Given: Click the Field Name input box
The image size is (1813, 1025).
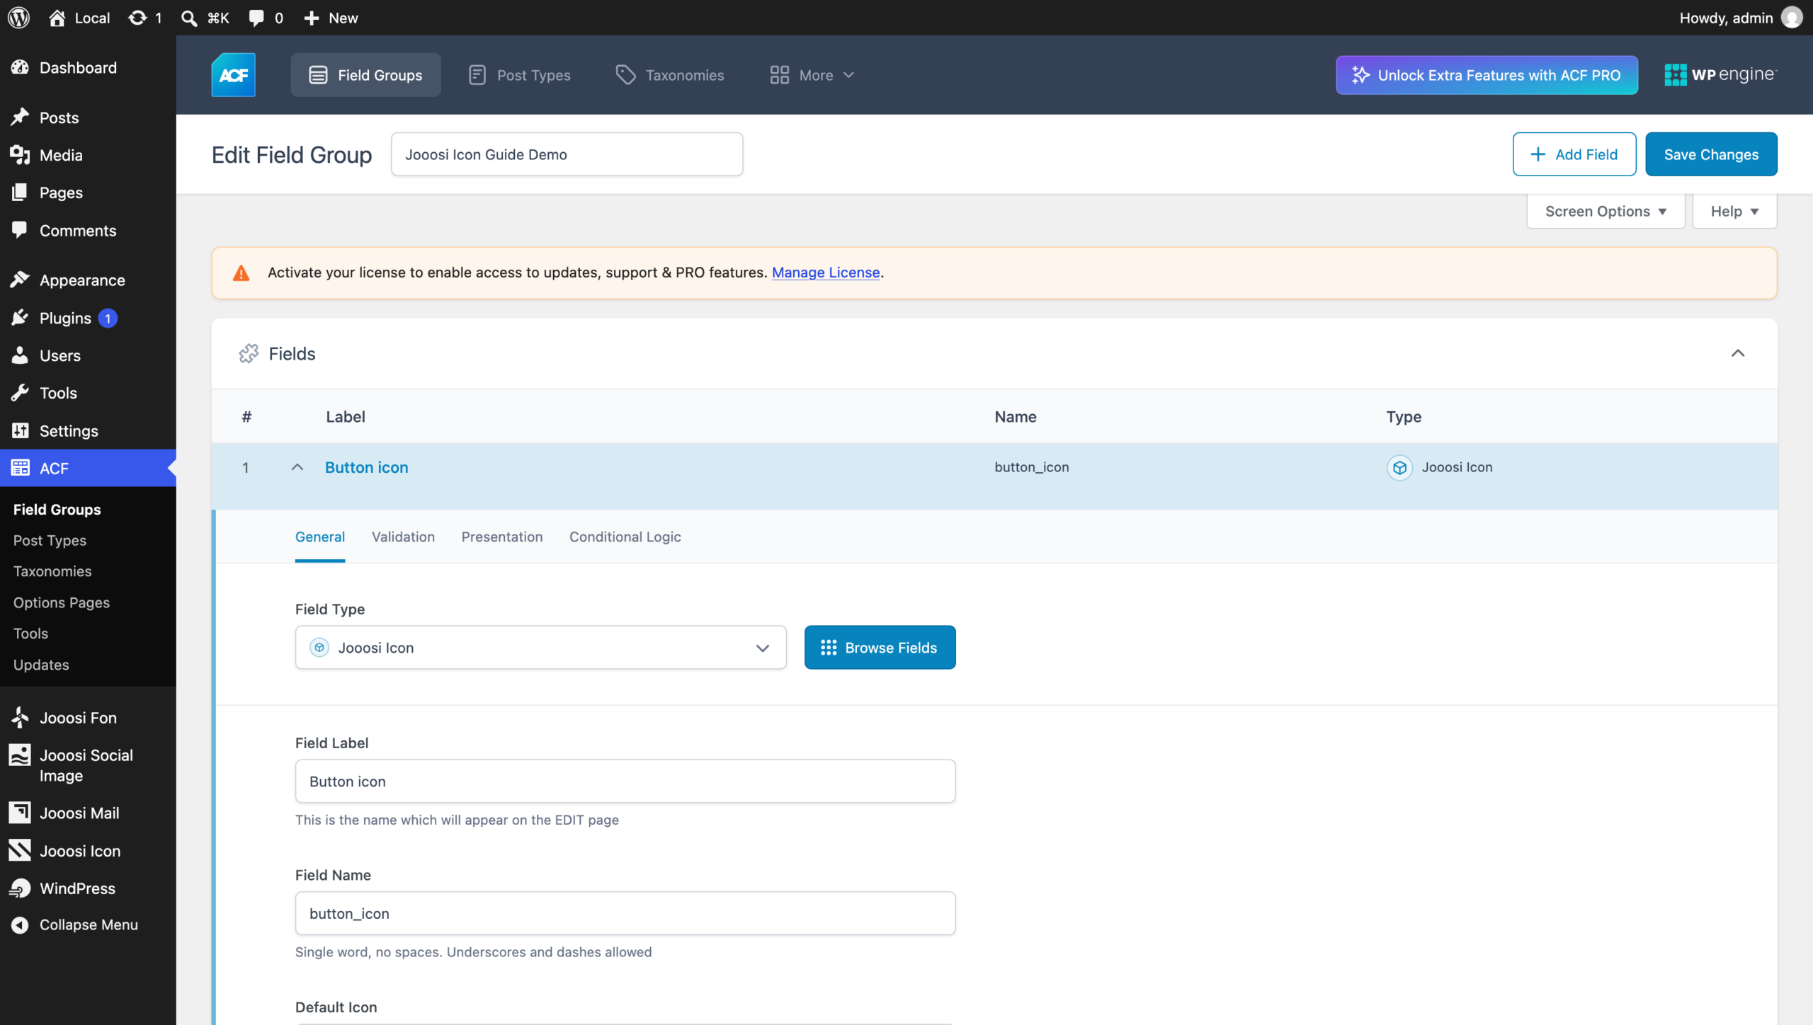Looking at the screenshot, I should point(625,914).
